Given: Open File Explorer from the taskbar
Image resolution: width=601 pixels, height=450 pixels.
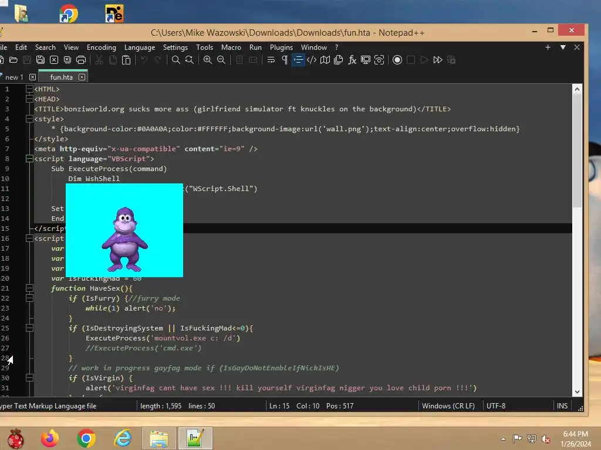Looking at the screenshot, I should [158, 438].
